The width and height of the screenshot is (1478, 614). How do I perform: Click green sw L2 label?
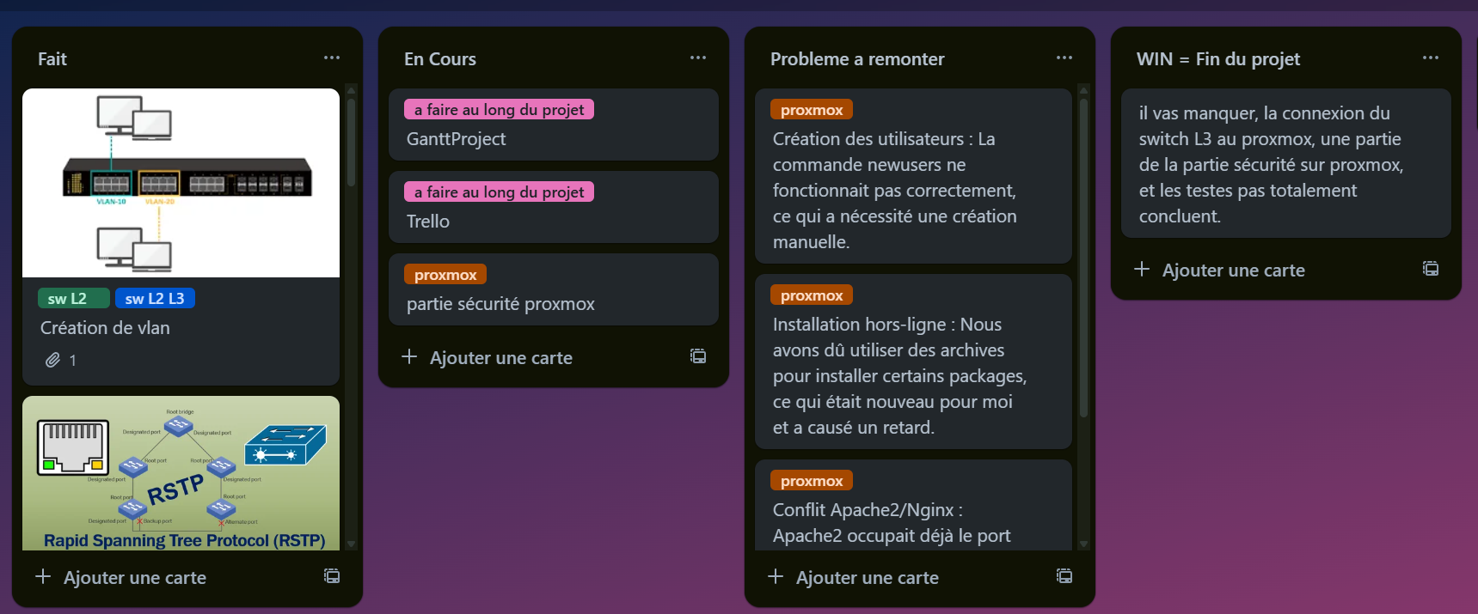73,299
